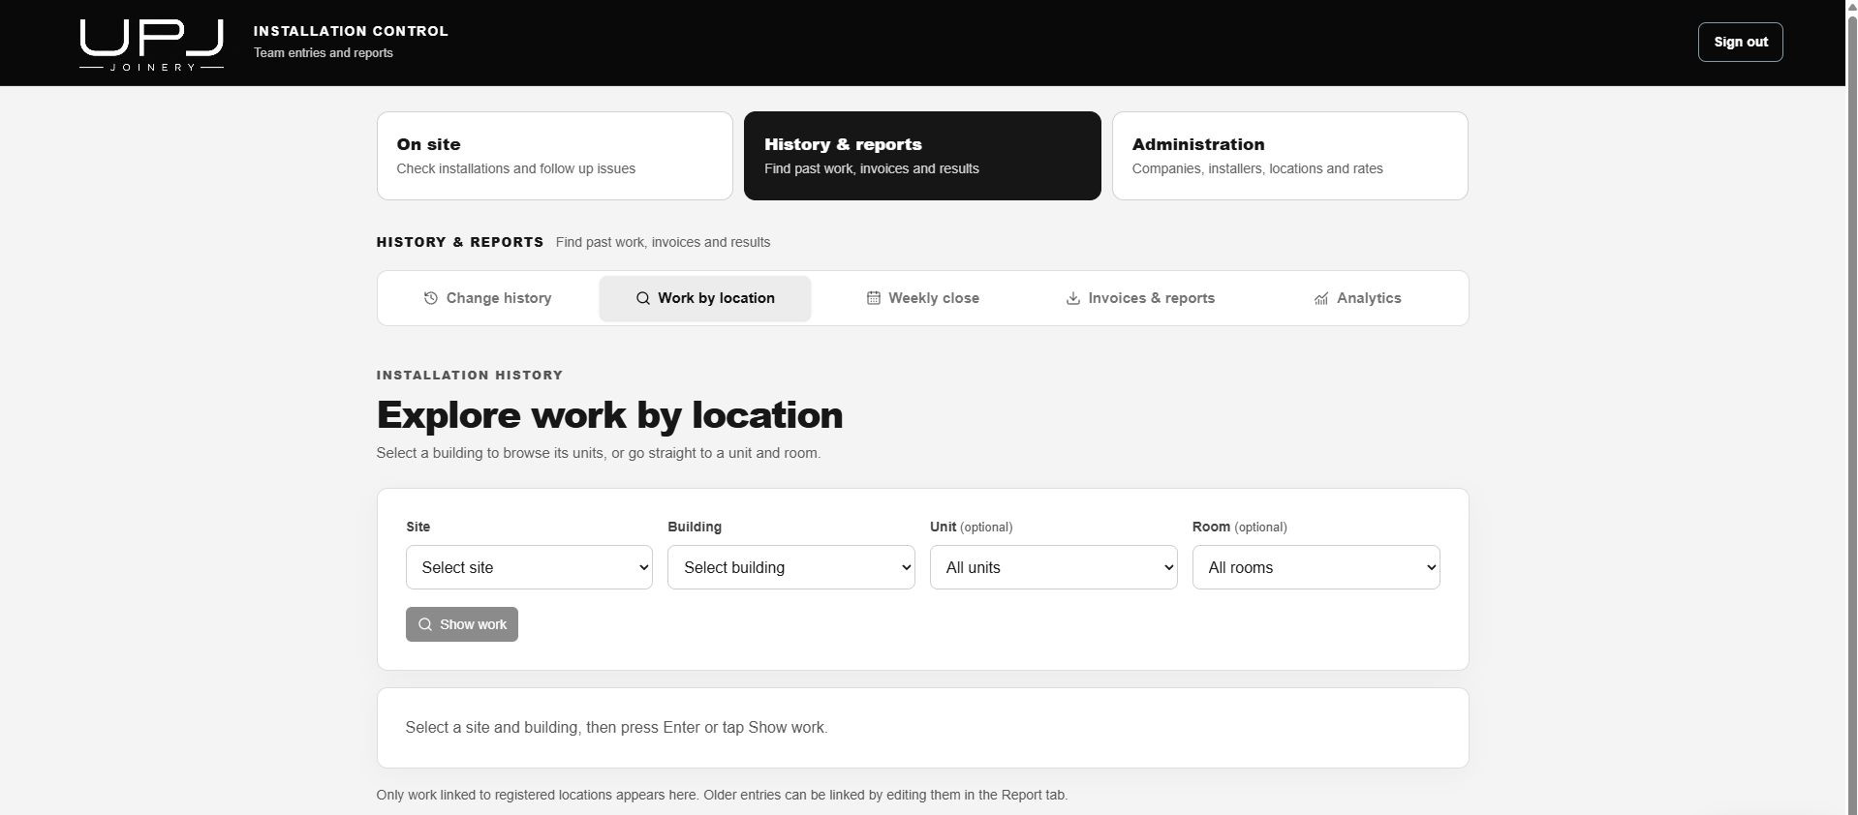1858x815 pixels.
Task: Click the 'Select a site and building' hint text
Action: coord(617,727)
